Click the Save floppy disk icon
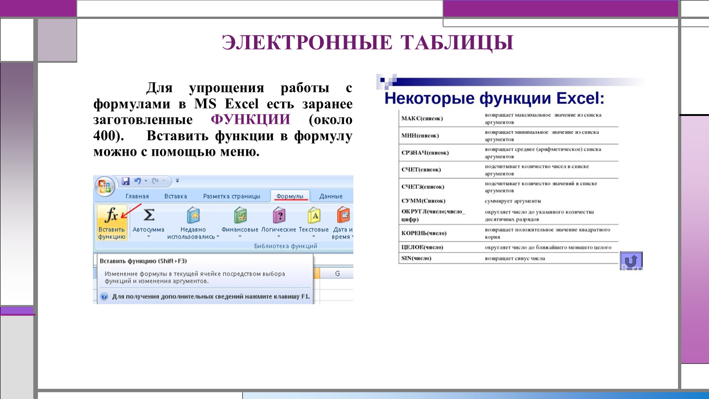The image size is (709, 399). tap(125, 181)
